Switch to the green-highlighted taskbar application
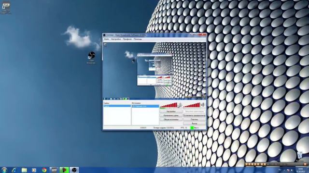This screenshot has height=173, width=309. (64, 170)
